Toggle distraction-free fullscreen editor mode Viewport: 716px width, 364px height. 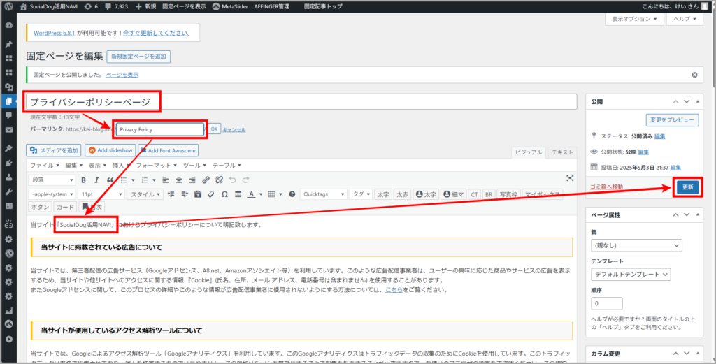(x=569, y=178)
